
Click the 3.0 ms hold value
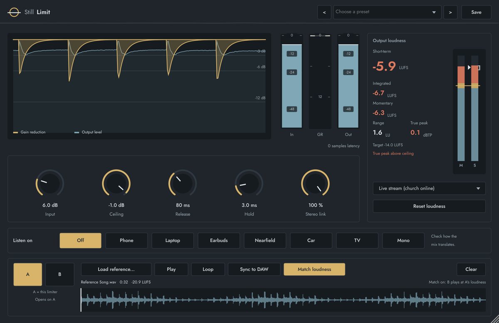[249, 205]
